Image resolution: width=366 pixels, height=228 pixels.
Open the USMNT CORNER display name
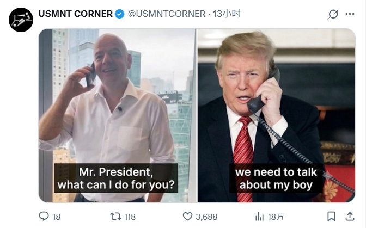(x=76, y=14)
